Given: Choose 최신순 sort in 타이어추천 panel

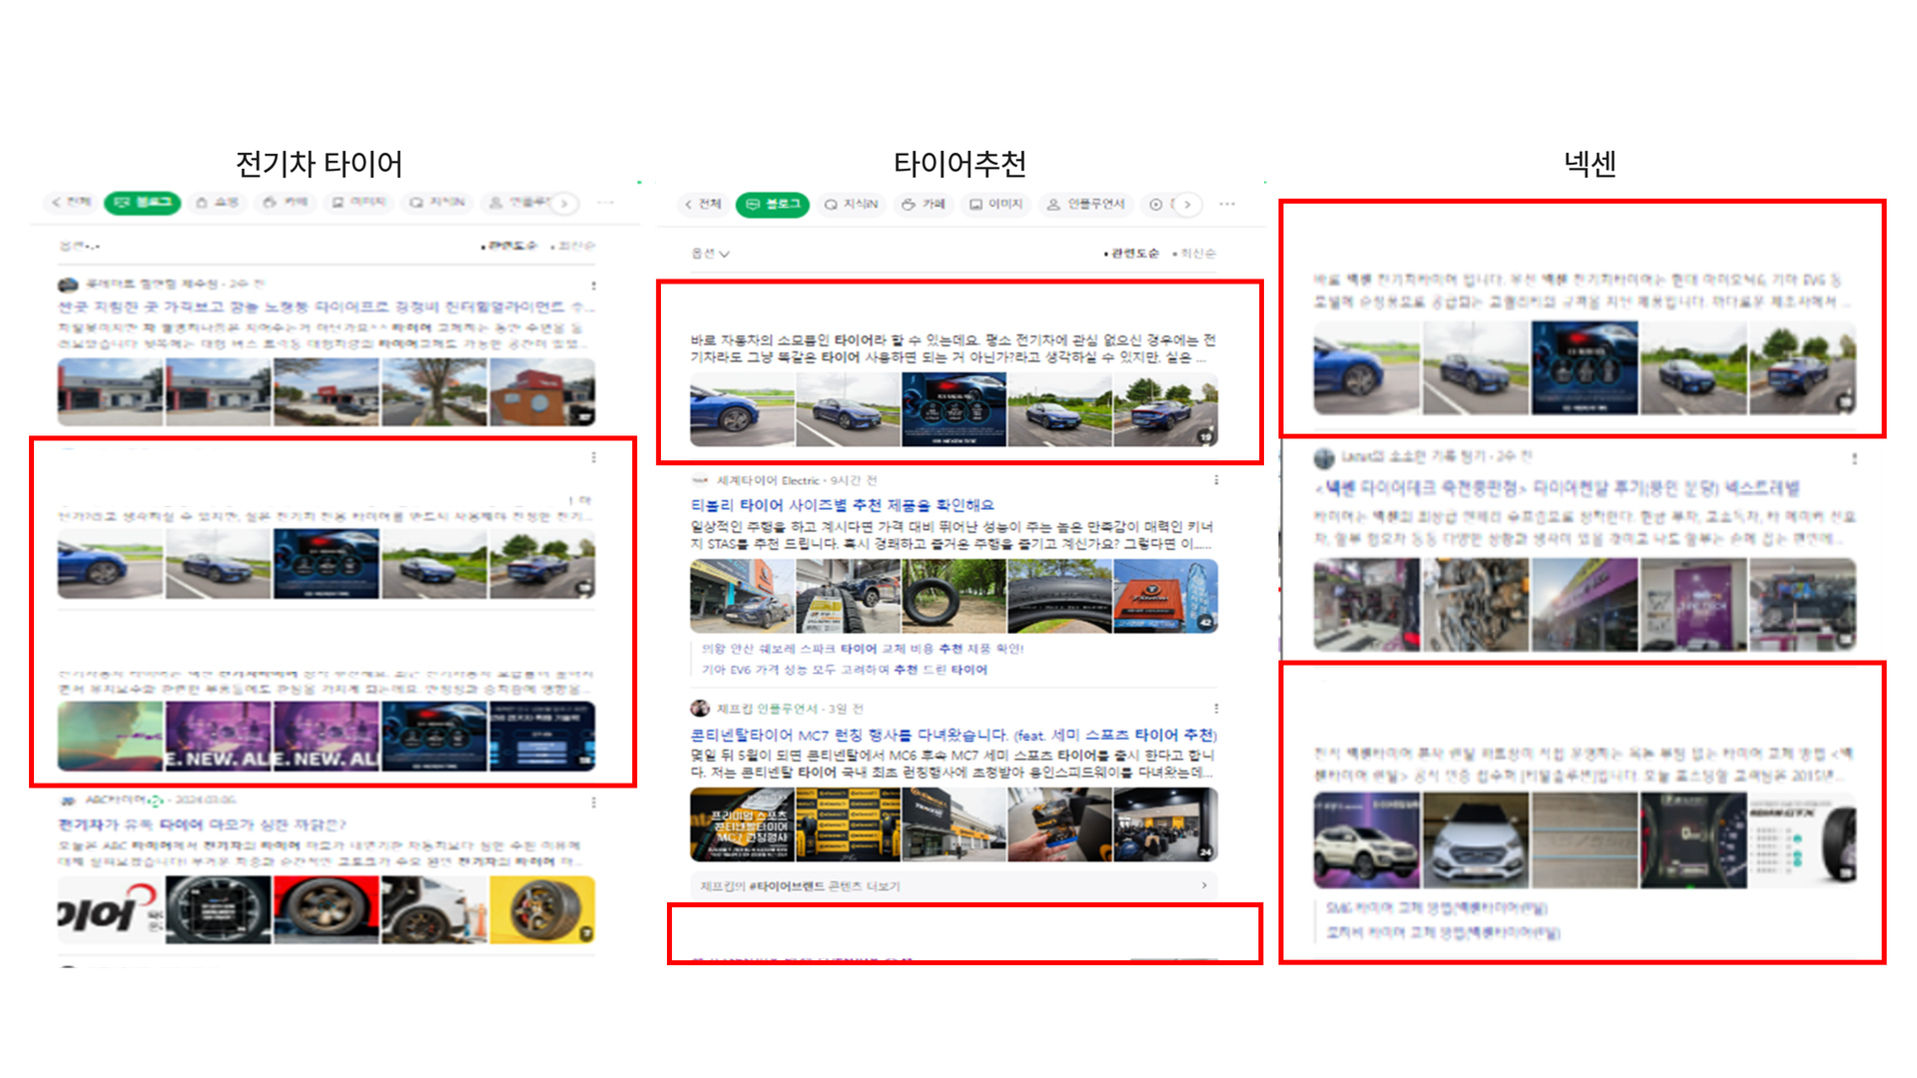Looking at the screenshot, I should pos(1195,254).
